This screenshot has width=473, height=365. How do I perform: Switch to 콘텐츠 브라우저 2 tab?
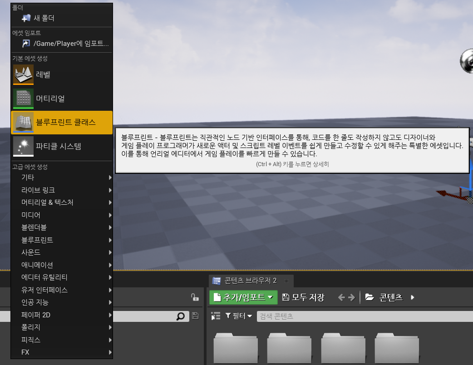click(251, 281)
